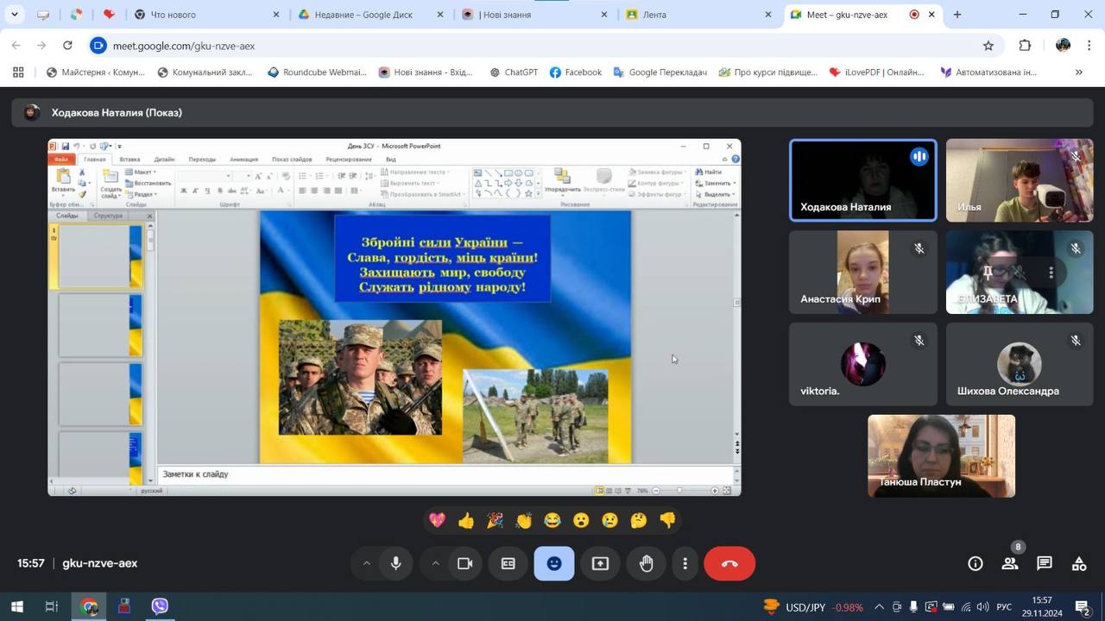Open the Google Перекладач bookmark
This screenshot has width=1105, height=621.
tap(660, 72)
